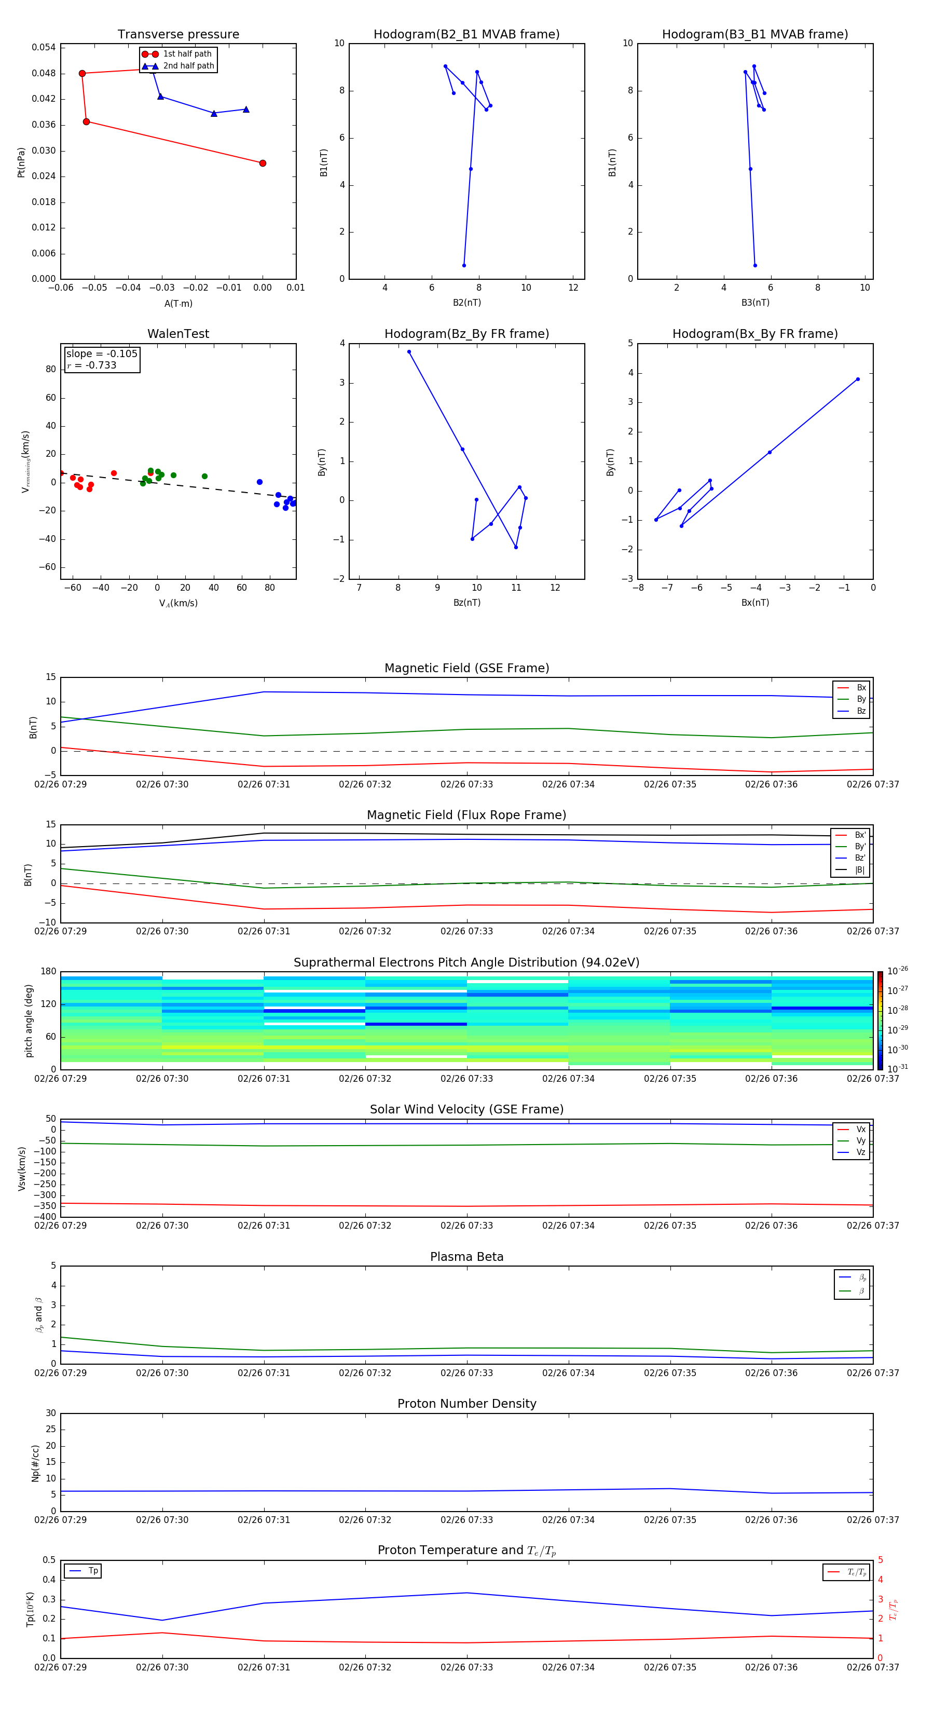
Task: Click the Bz entry in GSE legend
Action: click(851, 711)
